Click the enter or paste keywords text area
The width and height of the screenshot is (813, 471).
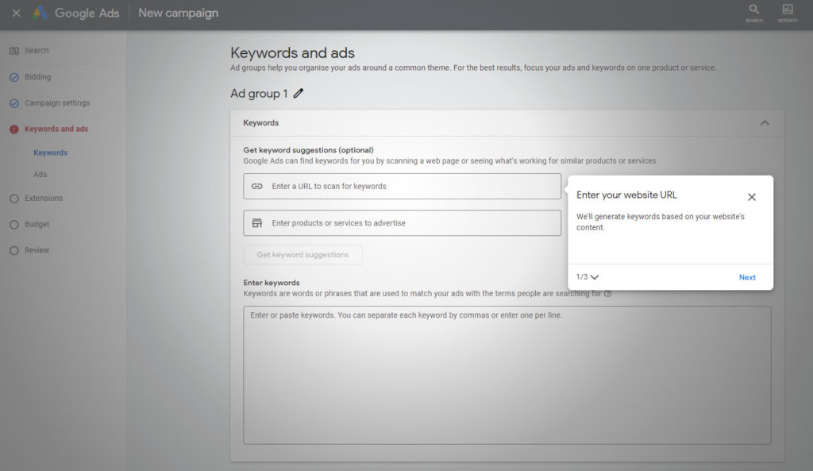[x=507, y=375]
